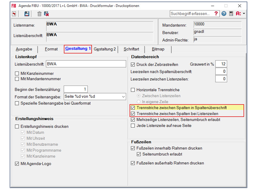This screenshot has width=257, height=189.
Task: Click the 'Beginn der Seitenzählung' number field
Action: (76, 89)
